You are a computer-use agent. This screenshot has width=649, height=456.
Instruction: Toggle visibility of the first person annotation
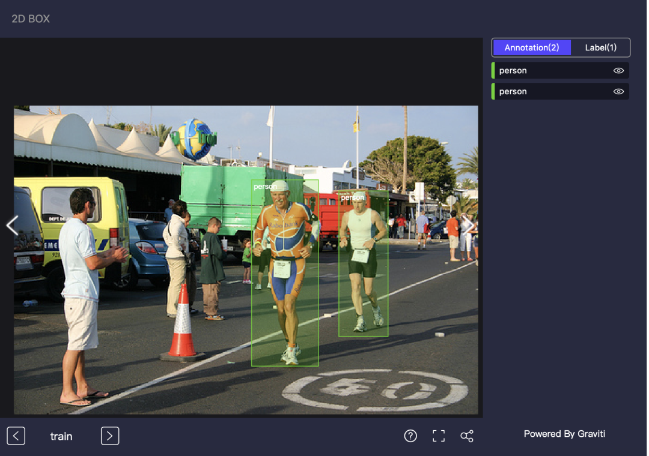click(618, 71)
